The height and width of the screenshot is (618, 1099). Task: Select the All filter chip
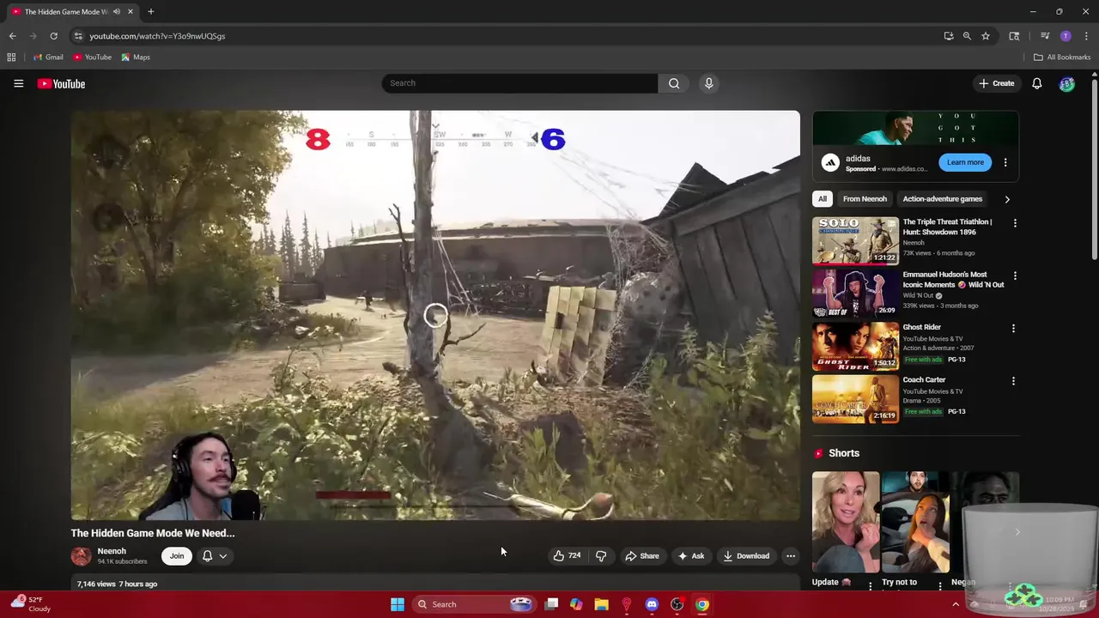pos(823,199)
